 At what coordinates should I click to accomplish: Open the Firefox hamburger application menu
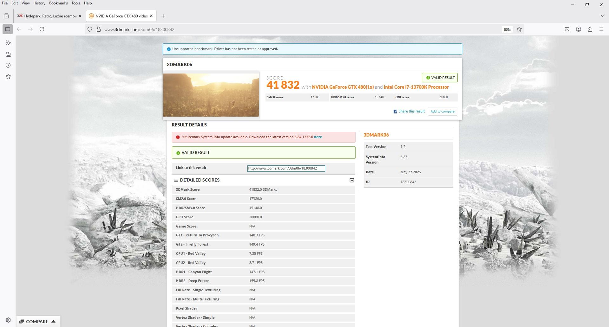pos(601,29)
